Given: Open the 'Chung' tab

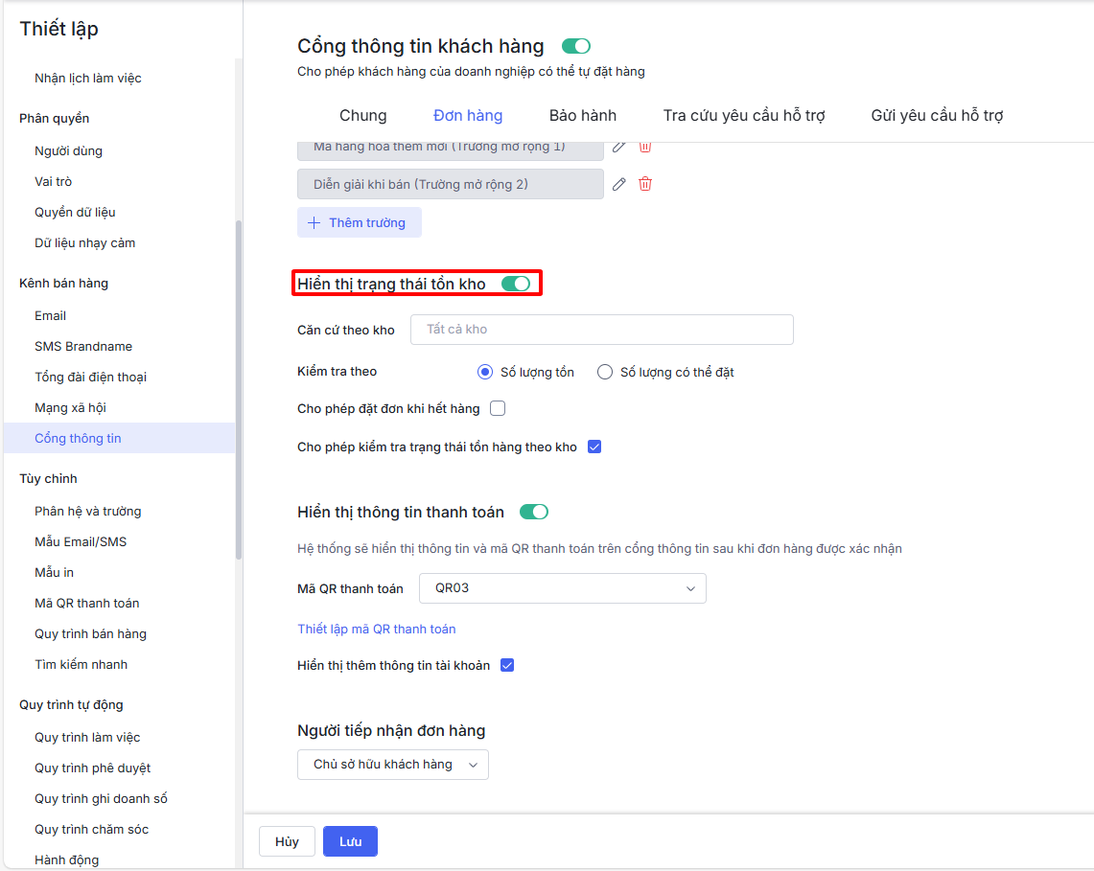Looking at the screenshot, I should pyautogui.click(x=363, y=116).
